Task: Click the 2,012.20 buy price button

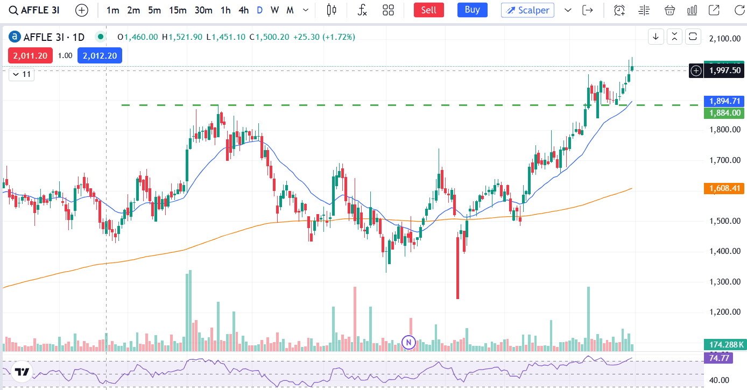Action: (100, 55)
